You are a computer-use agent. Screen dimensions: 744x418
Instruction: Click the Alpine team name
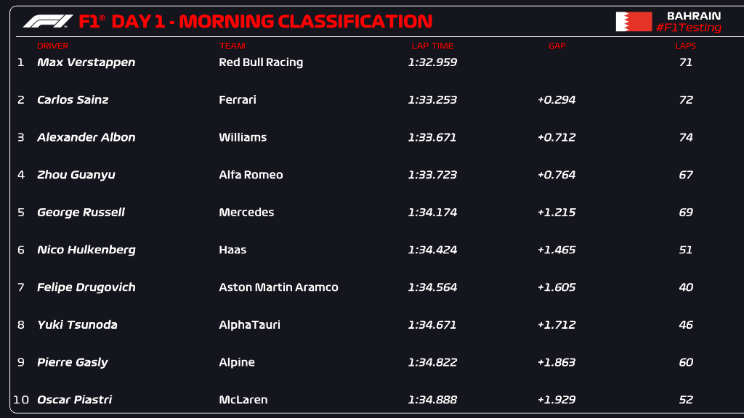pyautogui.click(x=237, y=362)
